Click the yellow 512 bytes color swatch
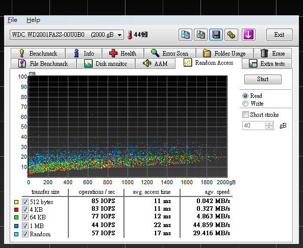The width and height of the screenshot is (303, 248). [16, 202]
